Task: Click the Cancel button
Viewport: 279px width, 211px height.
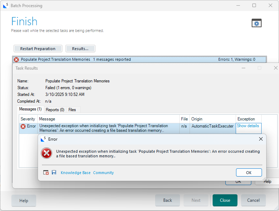Action: [253, 200]
